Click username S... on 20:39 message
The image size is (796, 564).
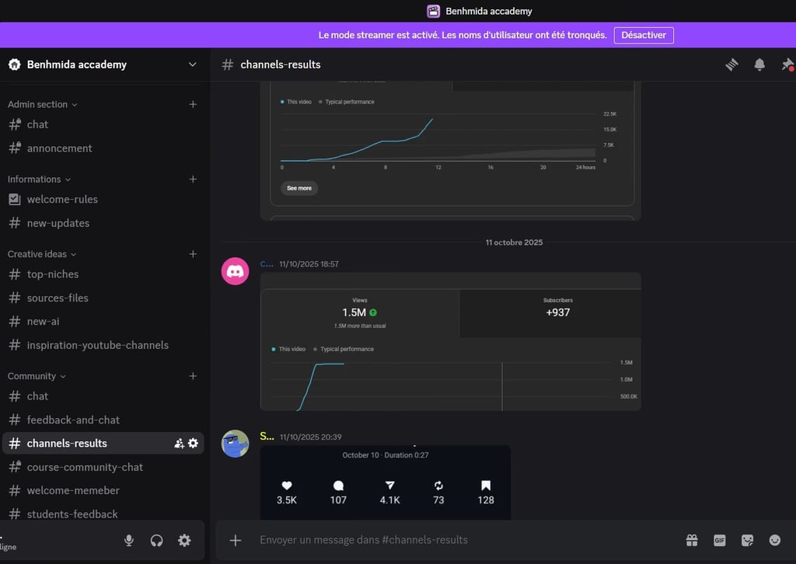(x=267, y=436)
